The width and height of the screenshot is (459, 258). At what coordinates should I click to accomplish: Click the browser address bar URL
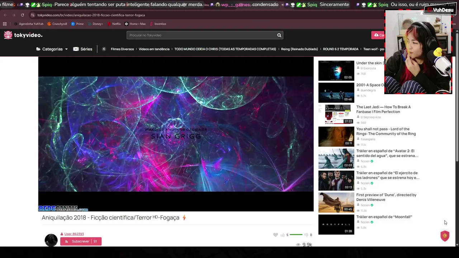[x=91, y=15]
